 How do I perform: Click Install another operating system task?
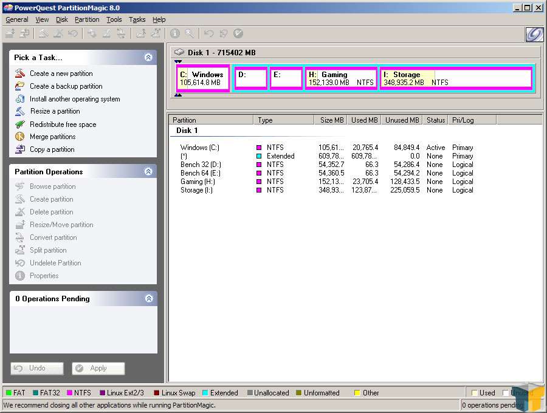coord(75,98)
